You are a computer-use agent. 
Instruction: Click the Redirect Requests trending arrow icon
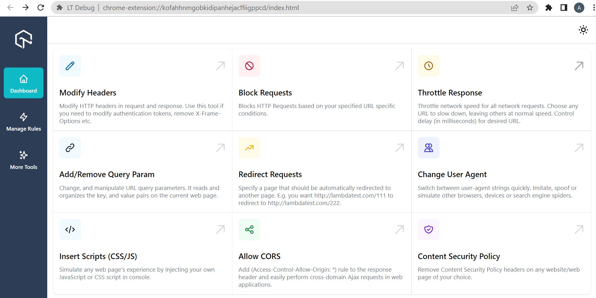249,148
